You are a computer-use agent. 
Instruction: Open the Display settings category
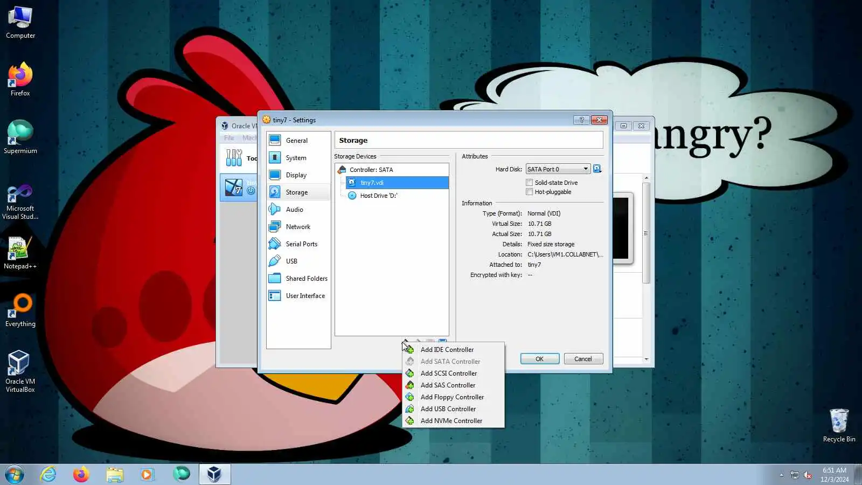tap(298, 175)
